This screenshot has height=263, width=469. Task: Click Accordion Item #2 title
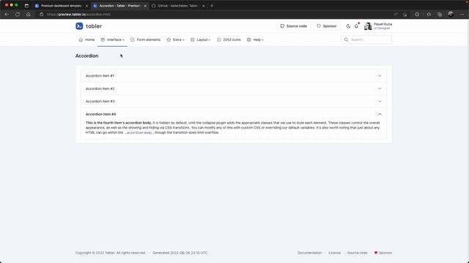[x=100, y=88]
